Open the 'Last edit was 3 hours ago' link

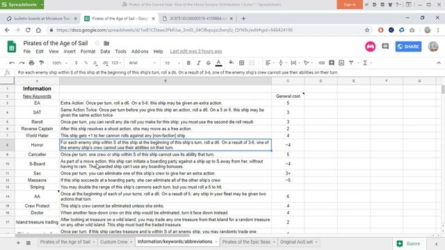pyautogui.click(x=196, y=51)
